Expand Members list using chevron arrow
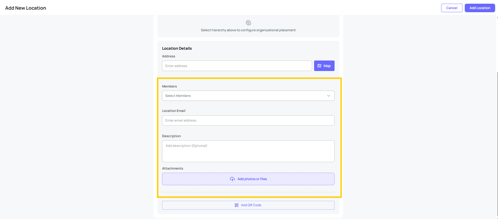The image size is (498, 219). 329,96
